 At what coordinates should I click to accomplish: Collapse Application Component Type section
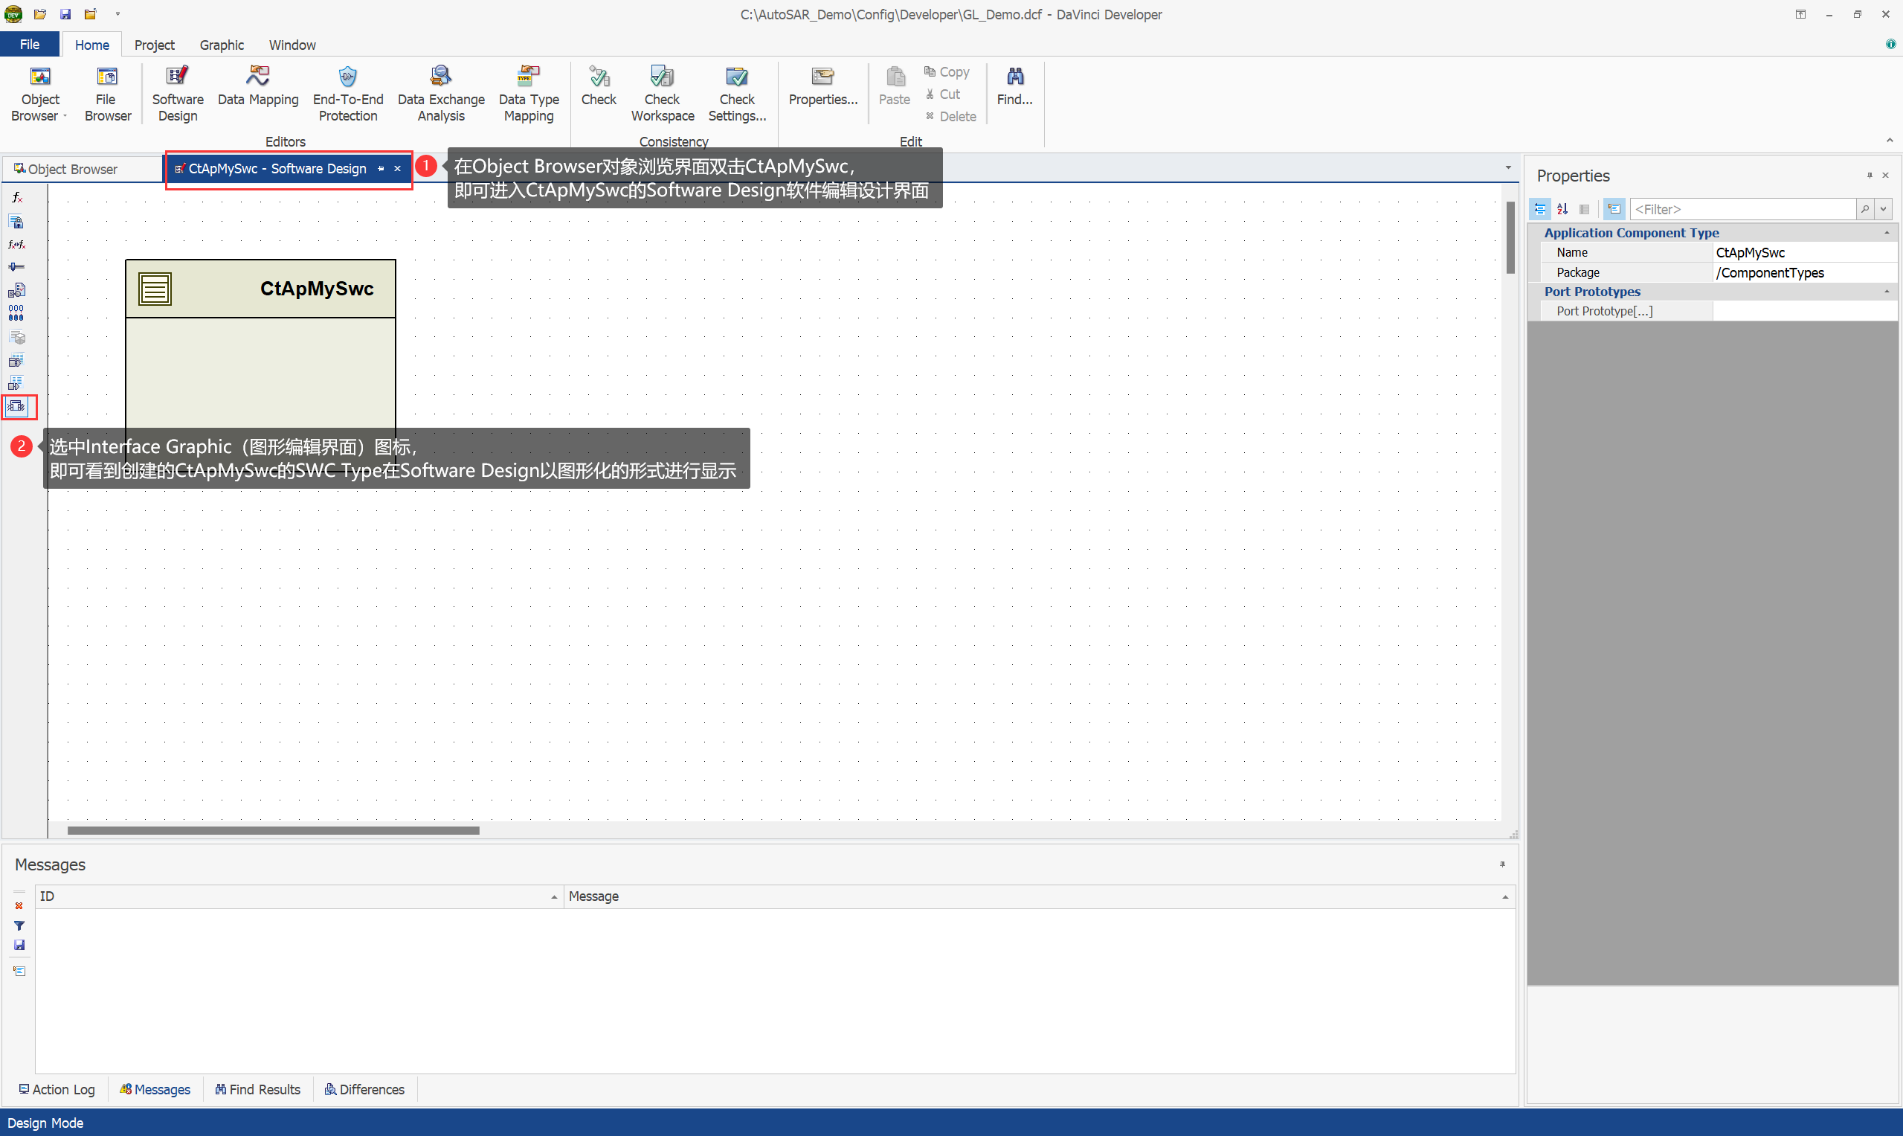click(1886, 233)
